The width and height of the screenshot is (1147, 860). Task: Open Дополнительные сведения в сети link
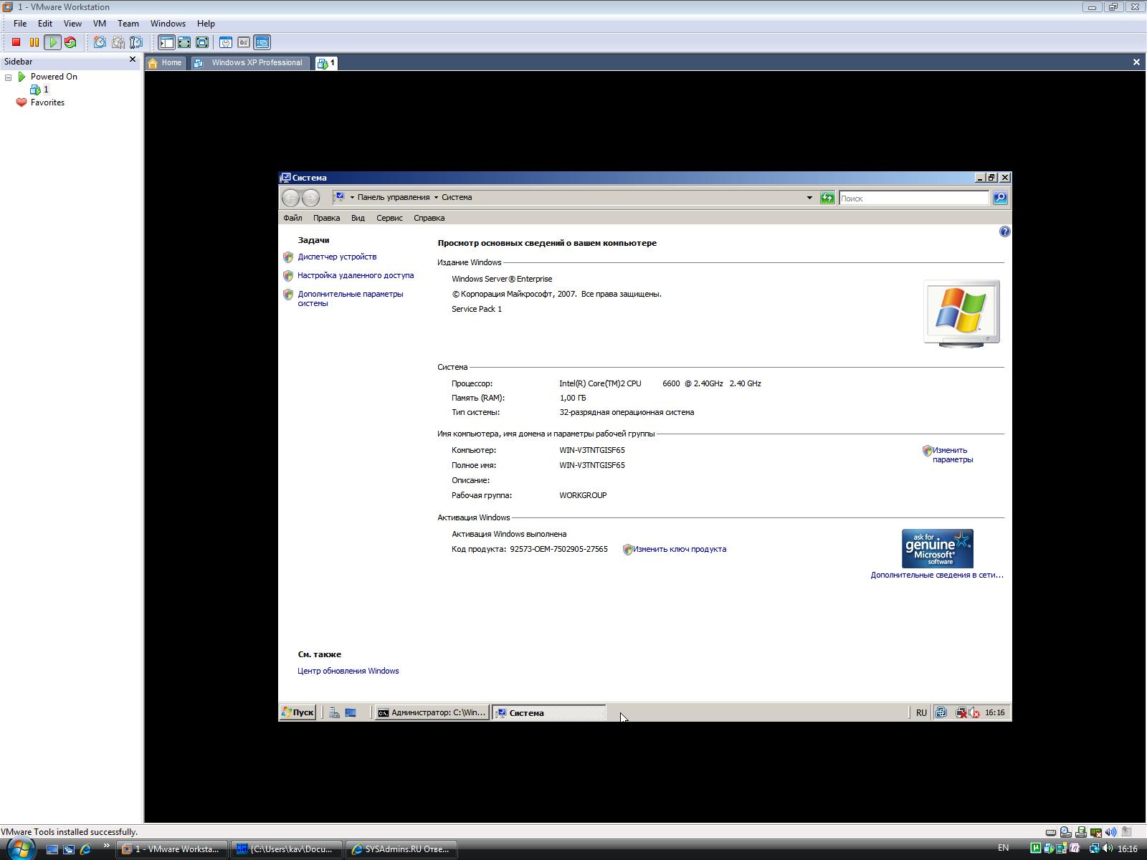[x=937, y=575]
